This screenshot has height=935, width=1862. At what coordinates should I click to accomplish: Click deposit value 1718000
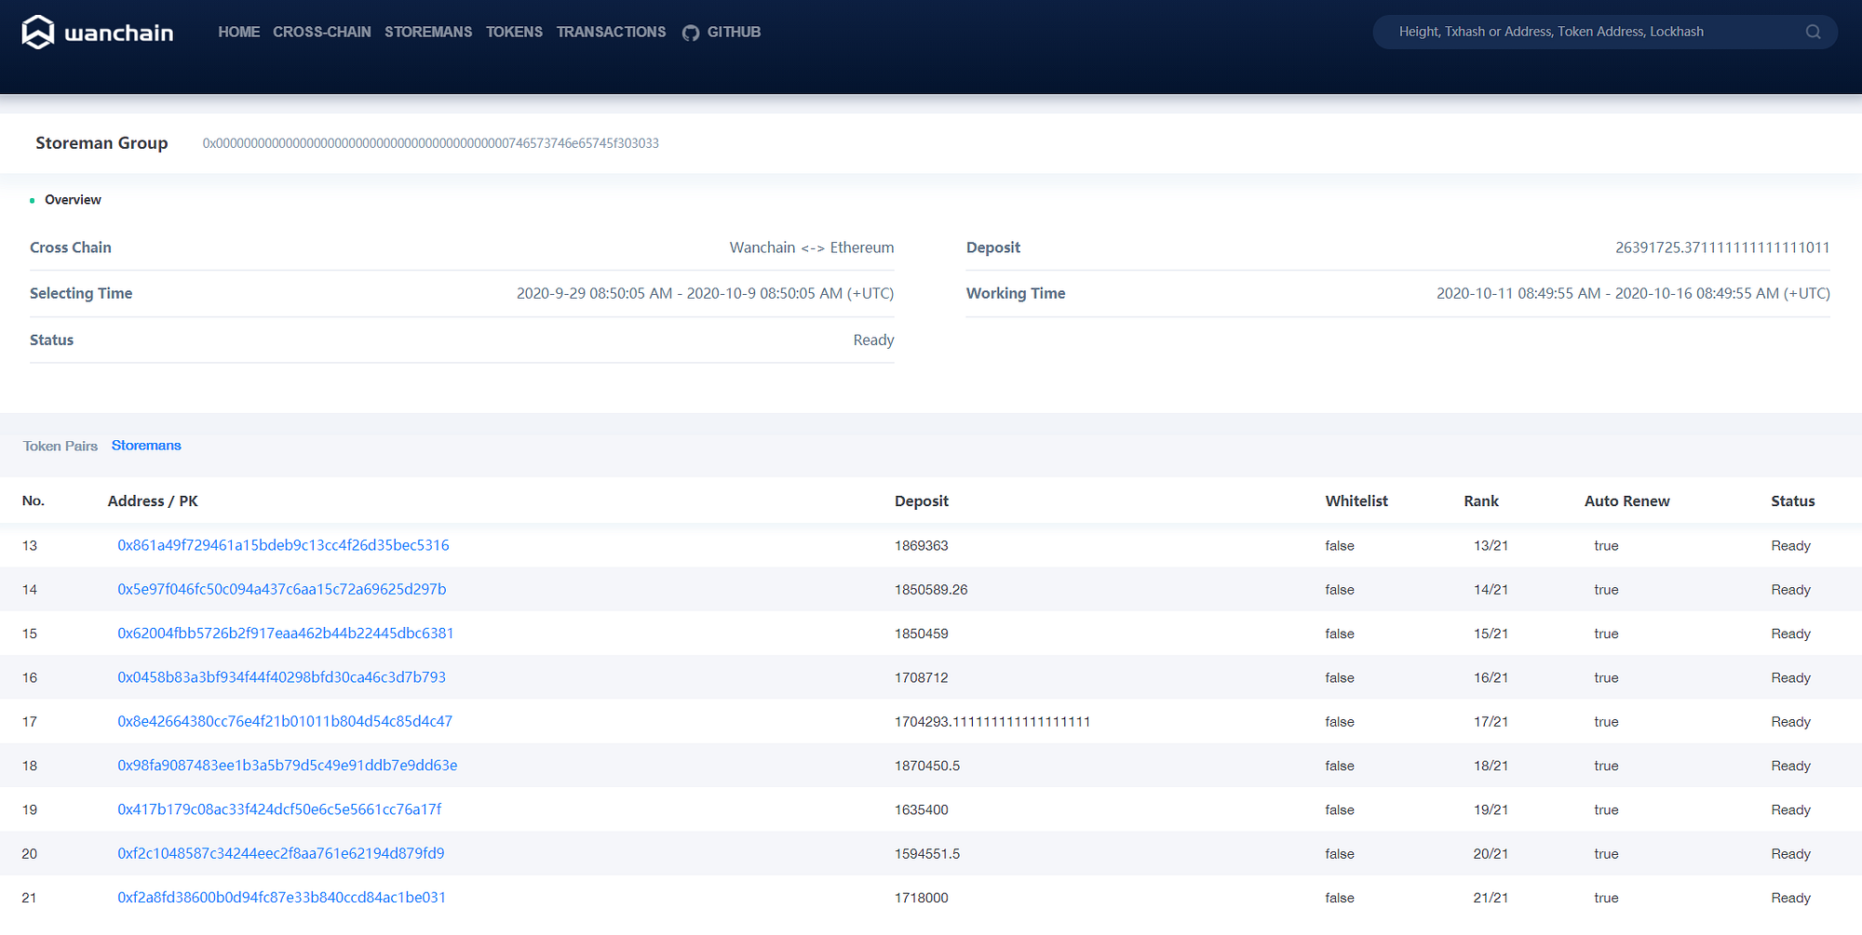(x=922, y=898)
